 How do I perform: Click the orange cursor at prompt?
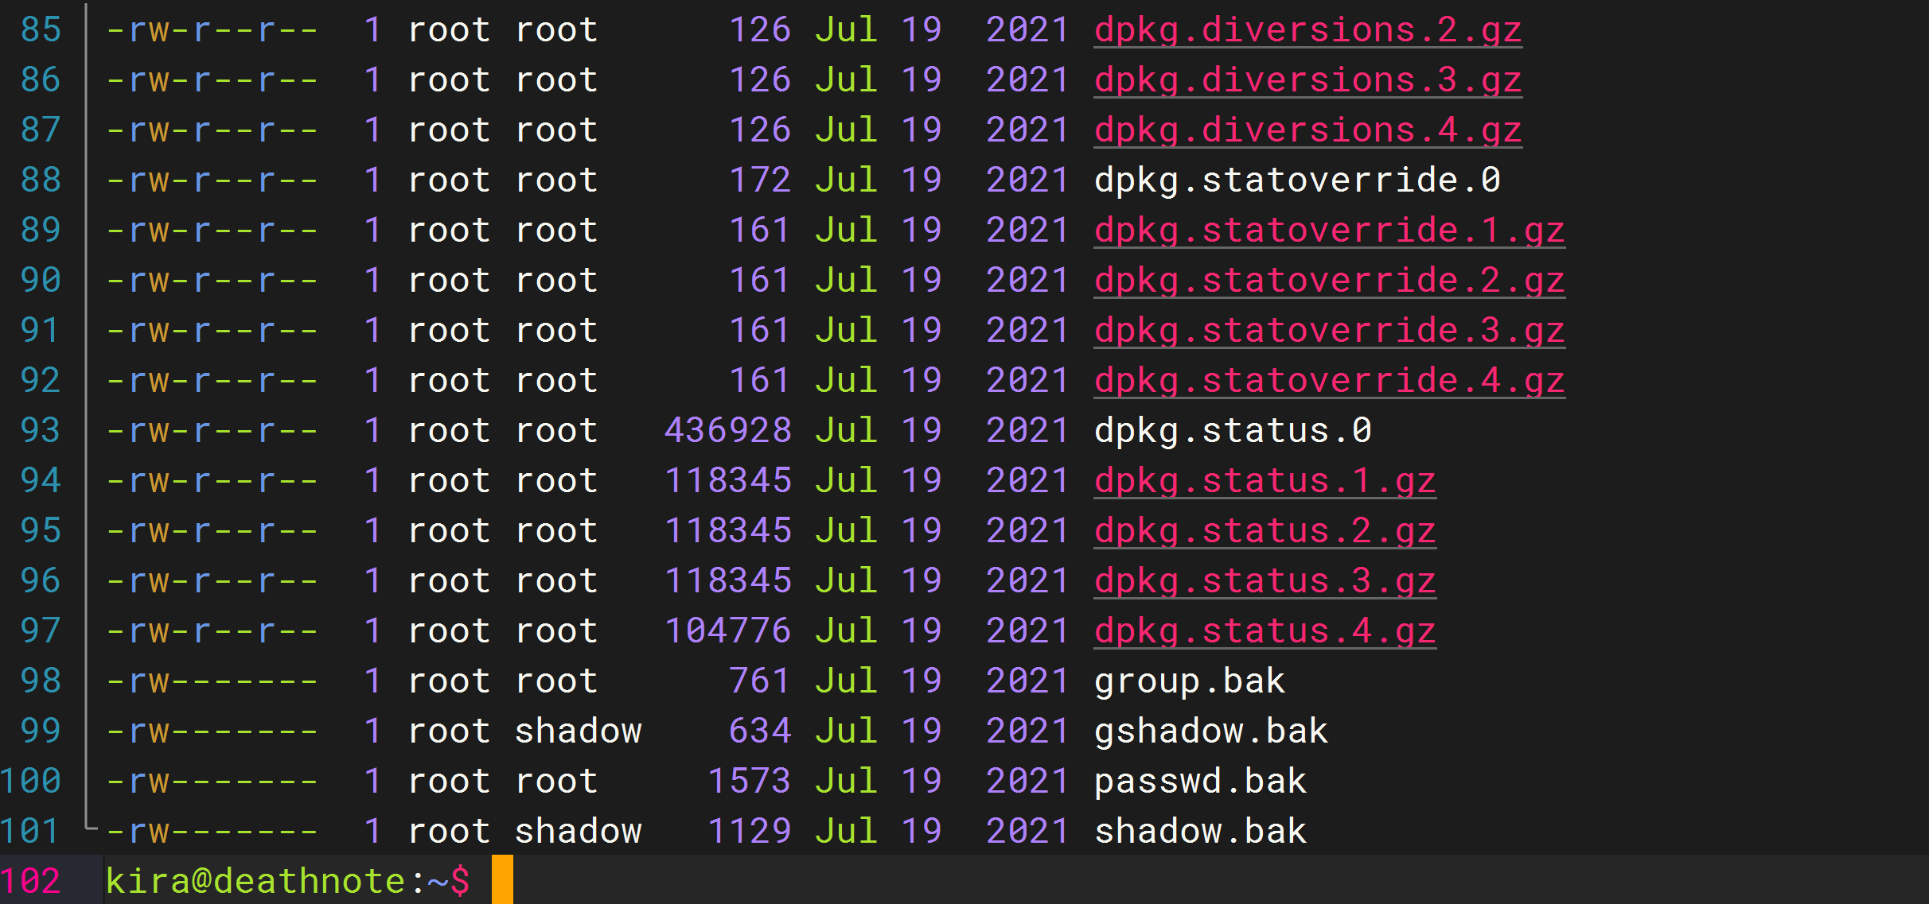pyautogui.click(x=502, y=880)
